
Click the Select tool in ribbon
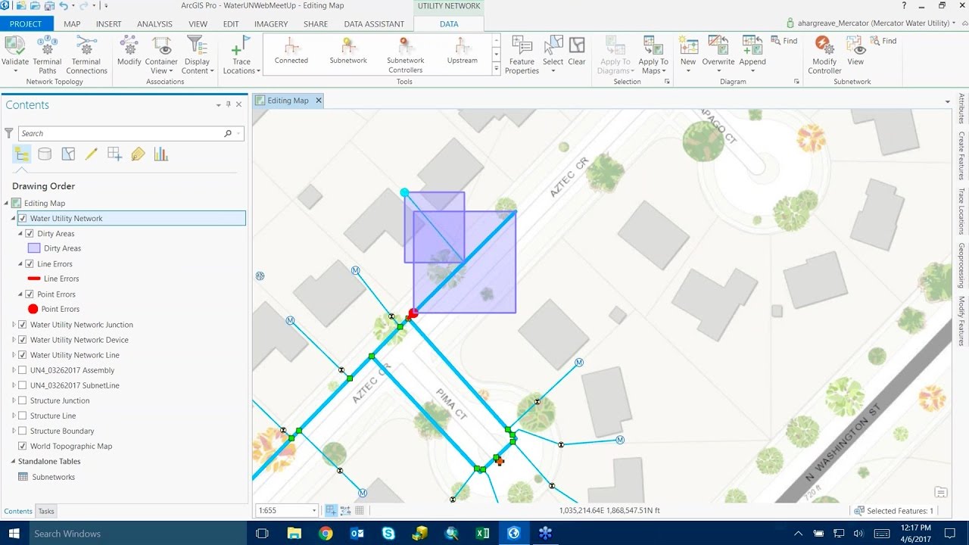tap(553, 54)
